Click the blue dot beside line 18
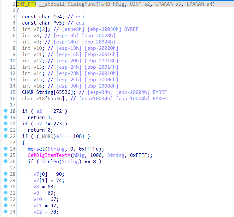The height and width of the screenshot is (217, 234). pos(5,111)
